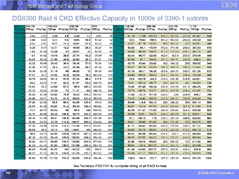This screenshot has height=179, width=239.
Task: Click cell 50.08 in disk feature row 32
Action: click(32, 158)
